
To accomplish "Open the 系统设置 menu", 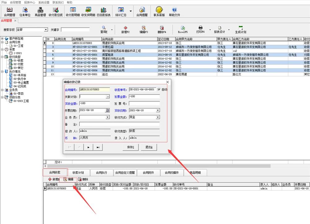I will tap(44, 2).
